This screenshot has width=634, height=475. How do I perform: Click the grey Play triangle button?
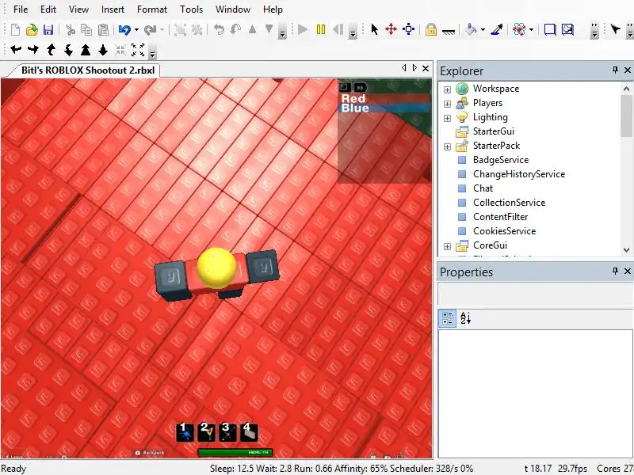303,29
